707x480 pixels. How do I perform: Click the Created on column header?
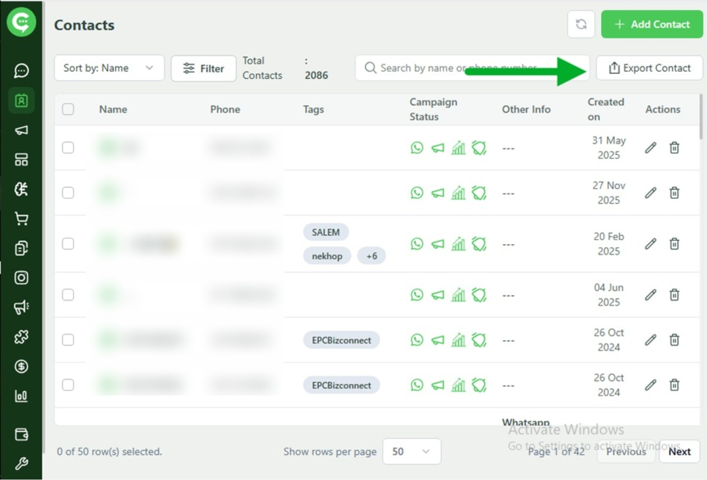point(606,109)
